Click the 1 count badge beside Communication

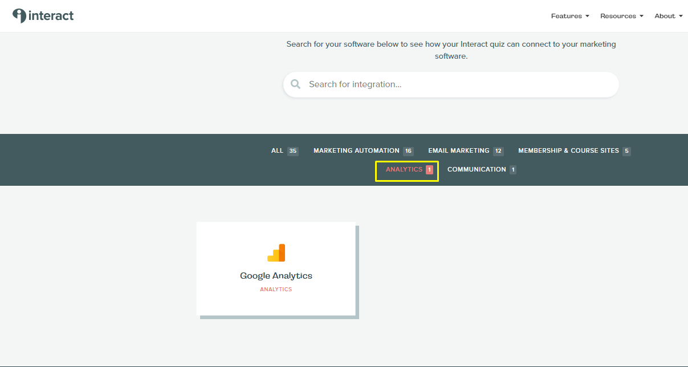click(x=513, y=170)
